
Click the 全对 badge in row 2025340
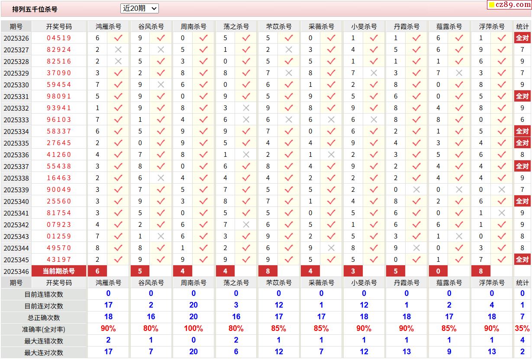point(522,201)
